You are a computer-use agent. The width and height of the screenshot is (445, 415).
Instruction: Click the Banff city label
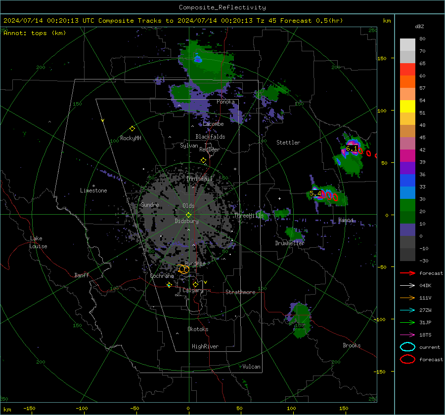click(x=82, y=275)
